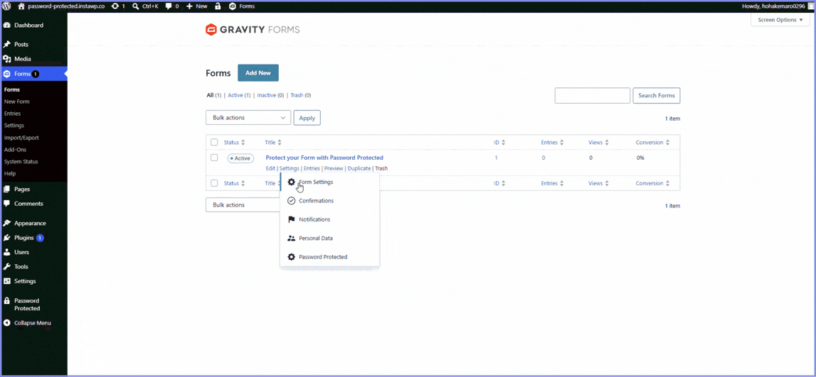Screen dimensions: 816x377
Task: Check the row checkbox for the form
Action: point(214,158)
